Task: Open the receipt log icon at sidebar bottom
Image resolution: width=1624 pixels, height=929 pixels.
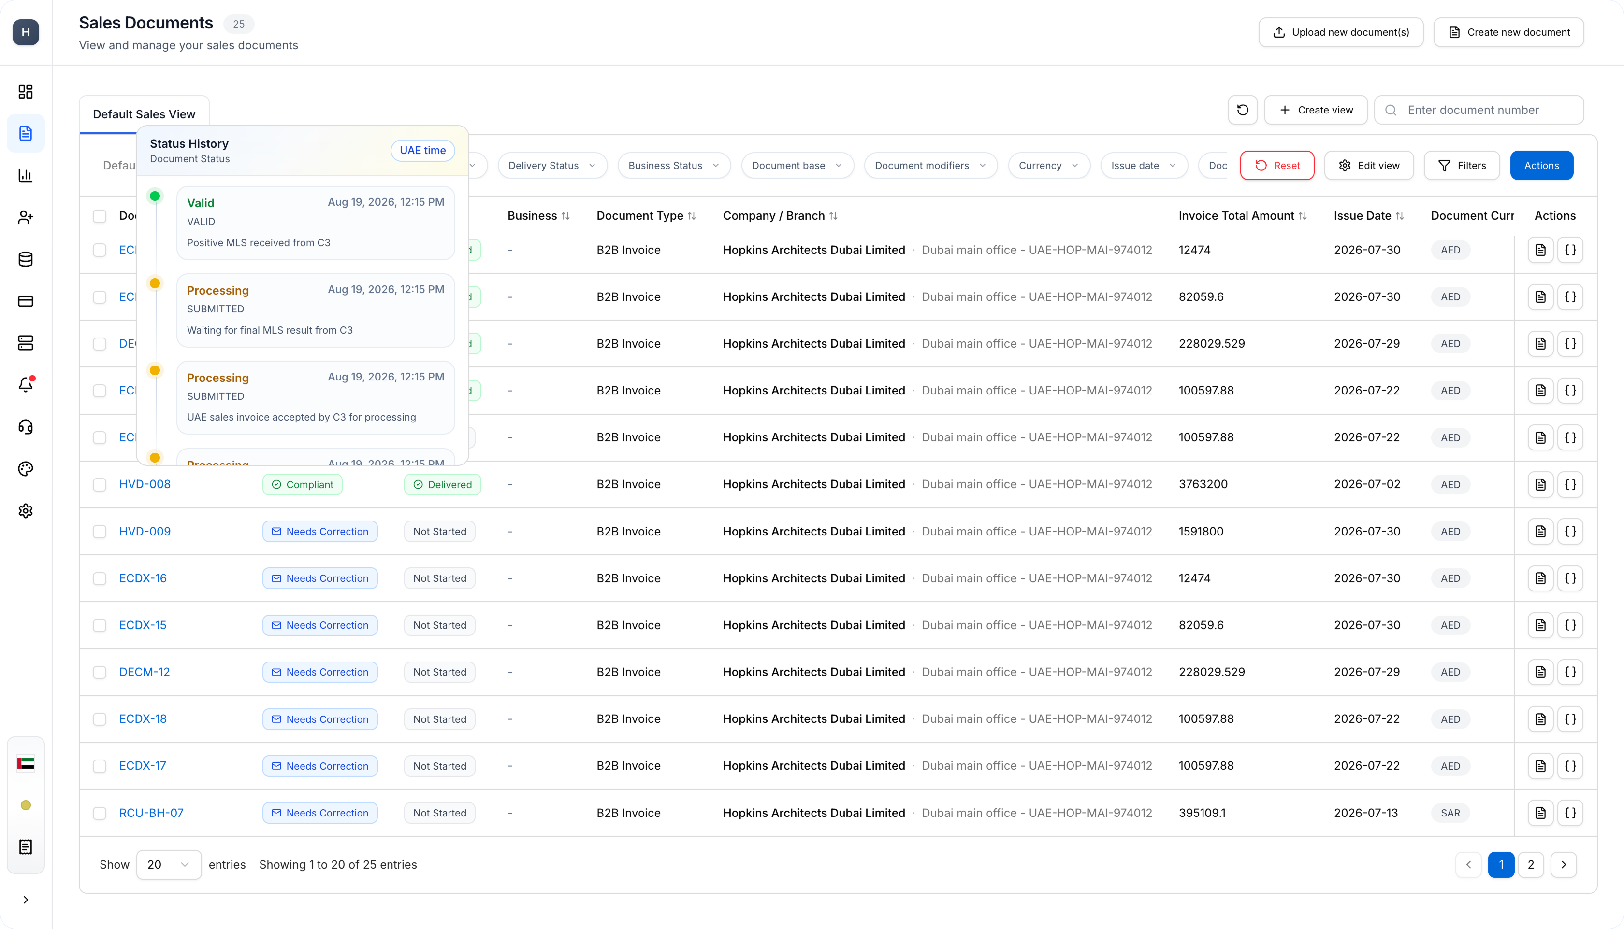Action: coord(26,847)
